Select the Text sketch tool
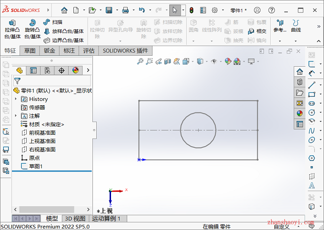Viewport: 324px width, 230px height. click(x=312, y=185)
